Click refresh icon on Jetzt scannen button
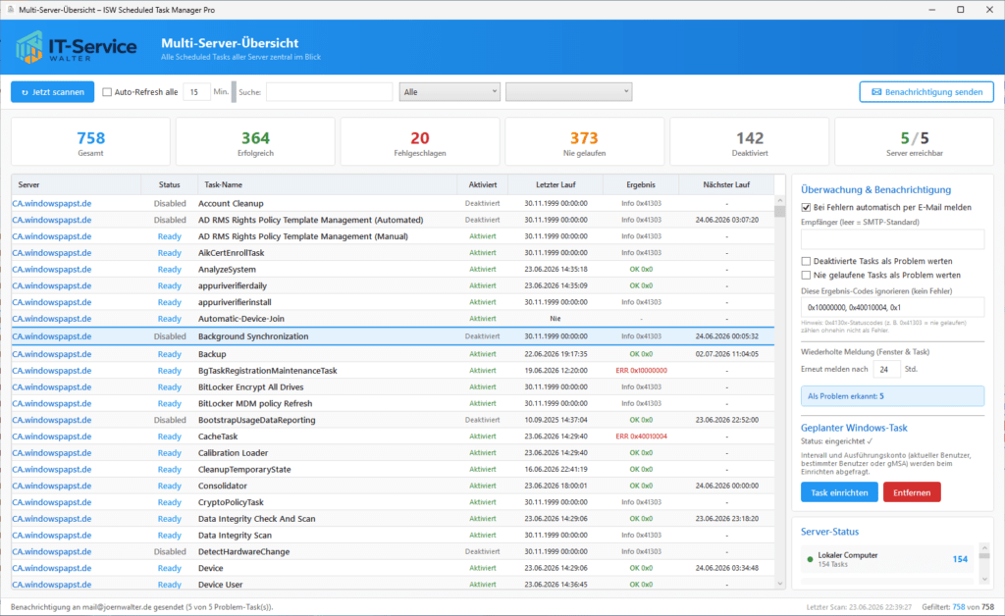1005x616 pixels. click(x=25, y=92)
